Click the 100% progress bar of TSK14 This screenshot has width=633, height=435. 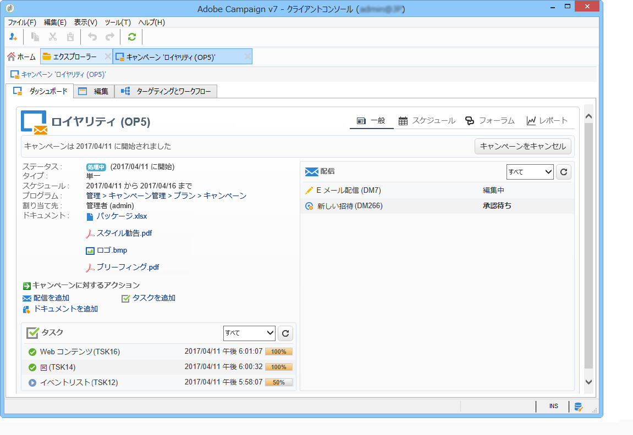pyautogui.click(x=278, y=367)
